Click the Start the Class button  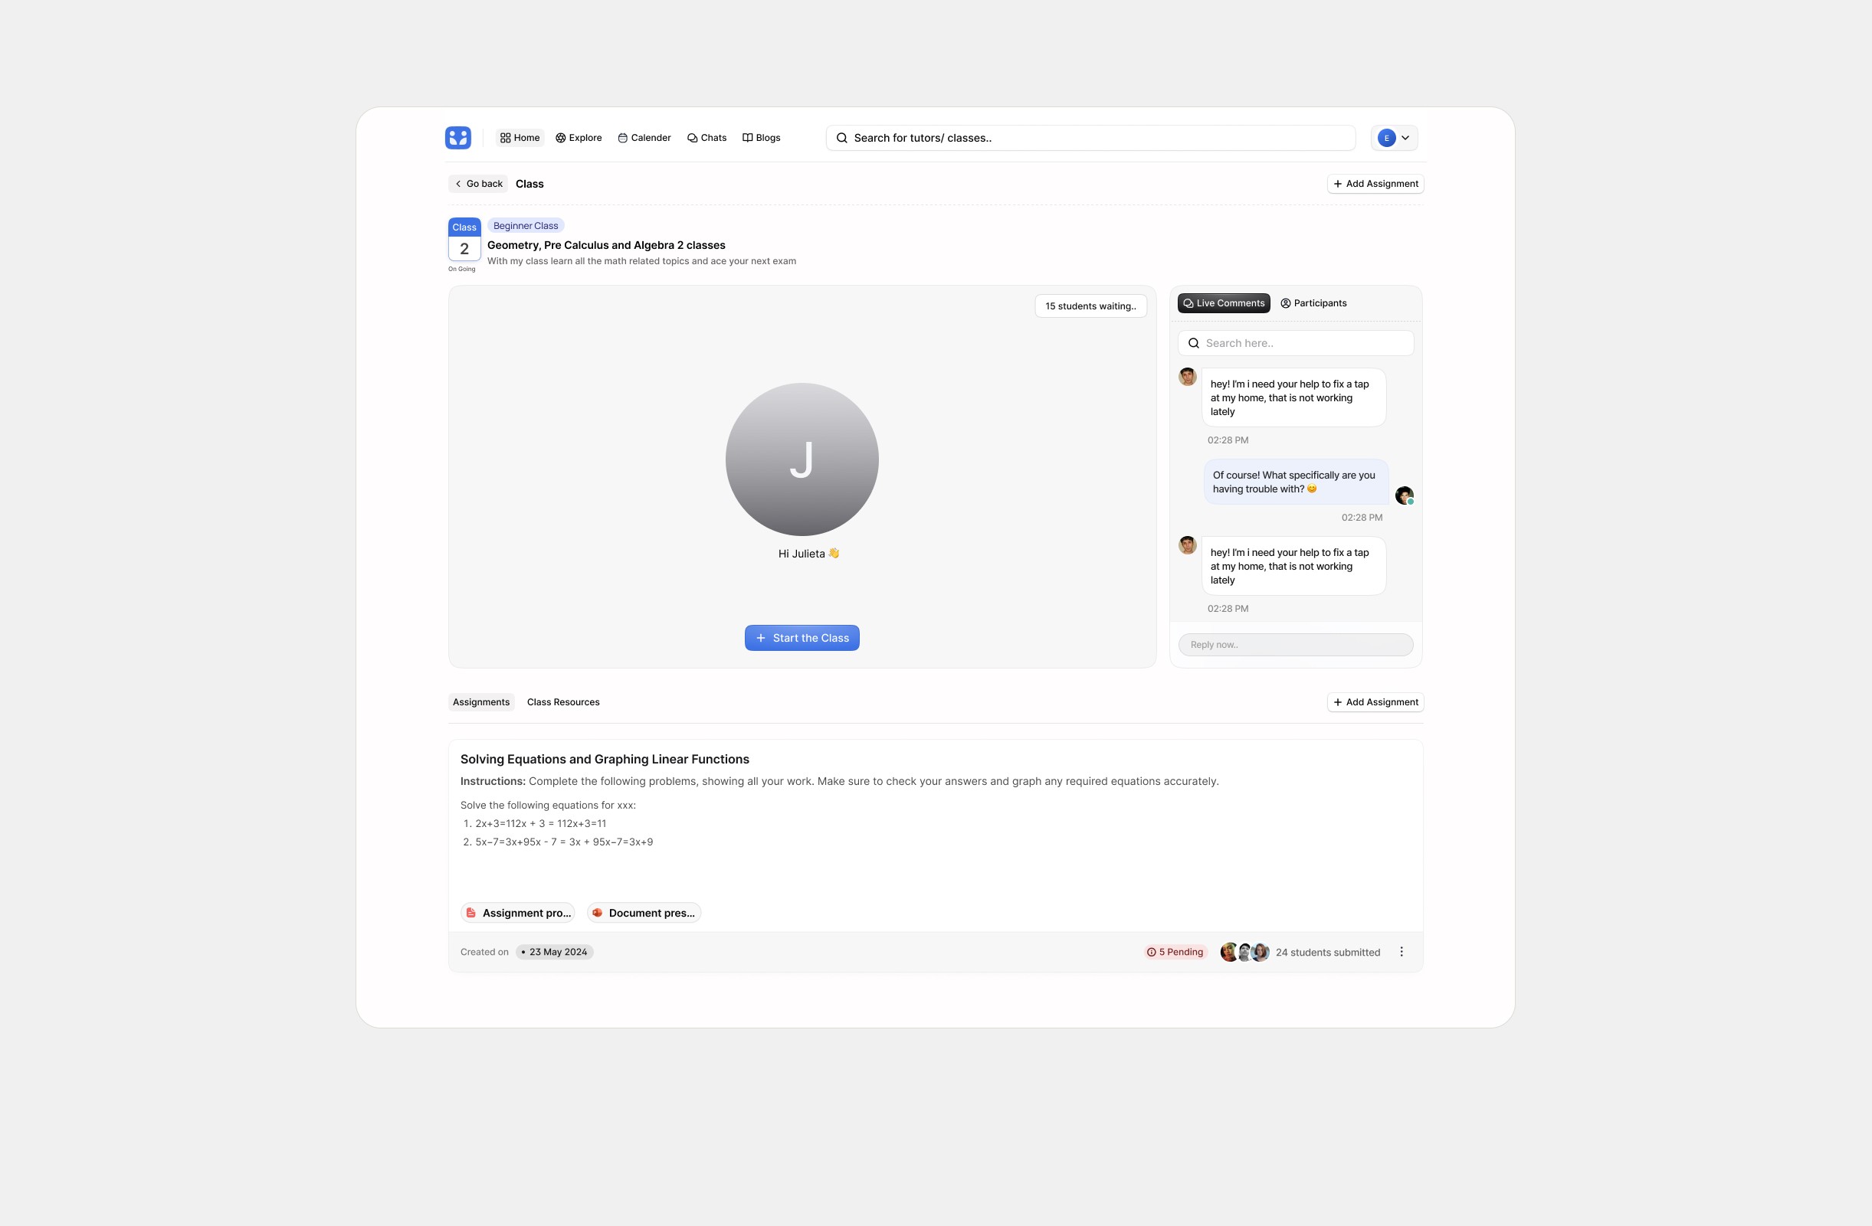tap(801, 638)
